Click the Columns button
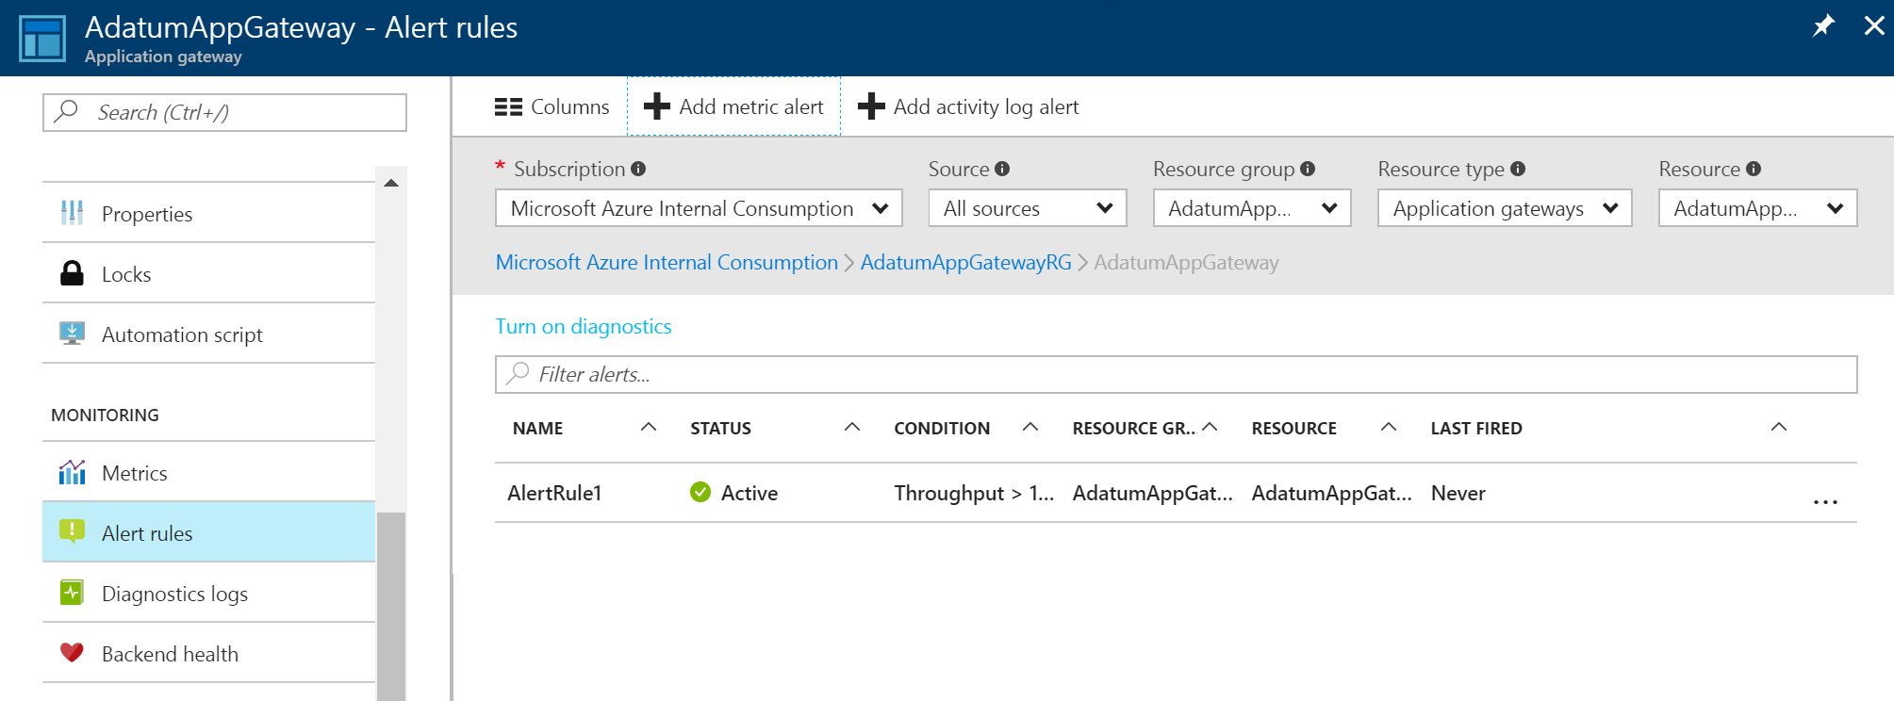1894x701 pixels. tap(552, 106)
